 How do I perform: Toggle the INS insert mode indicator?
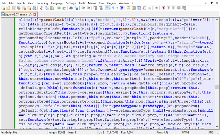pos(211,132)
